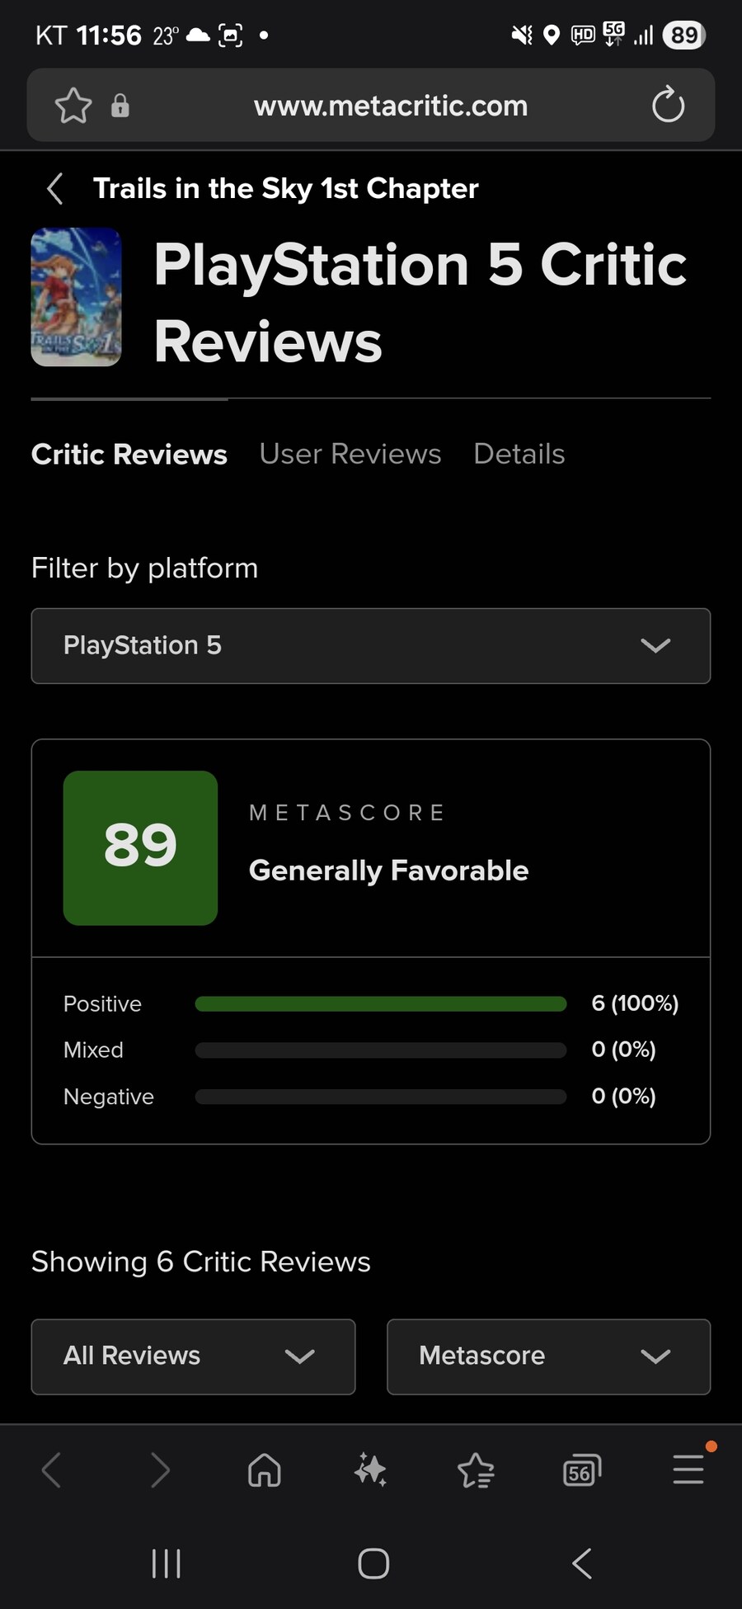Tap the padlock site security icon
This screenshot has height=1609, width=742.
point(120,106)
